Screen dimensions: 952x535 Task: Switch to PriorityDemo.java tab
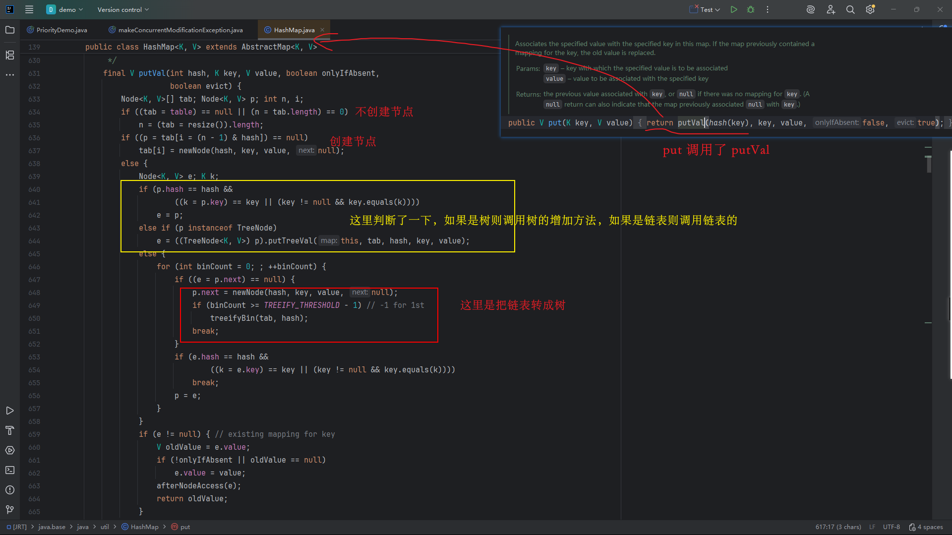(57, 30)
